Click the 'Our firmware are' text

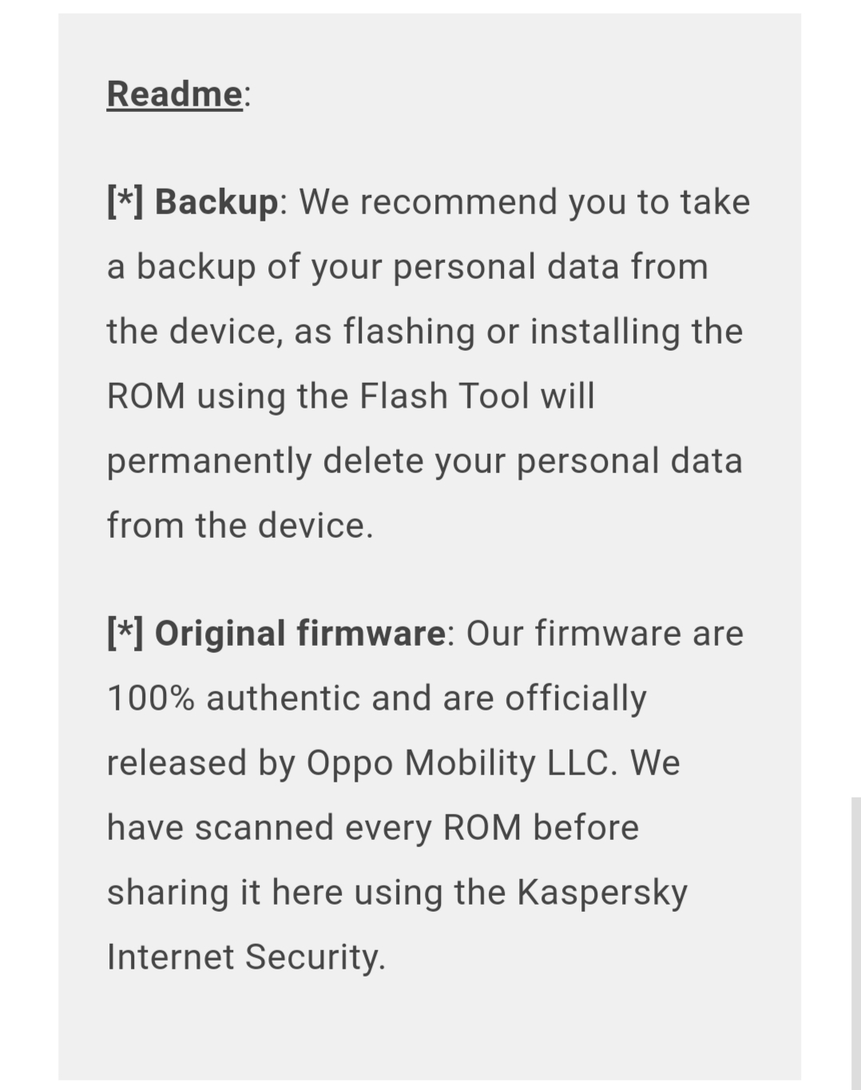pyautogui.click(x=605, y=633)
